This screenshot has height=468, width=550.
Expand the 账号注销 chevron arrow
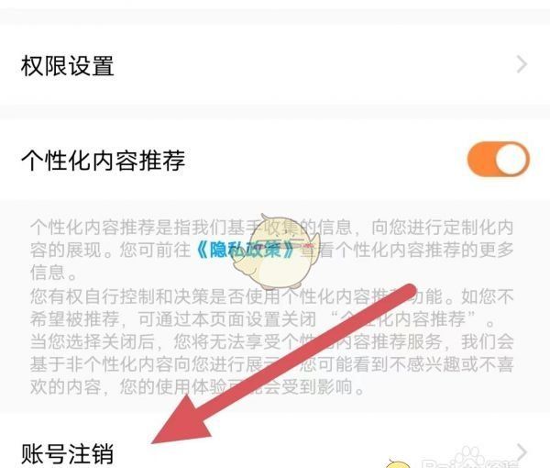tap(522, 451)
